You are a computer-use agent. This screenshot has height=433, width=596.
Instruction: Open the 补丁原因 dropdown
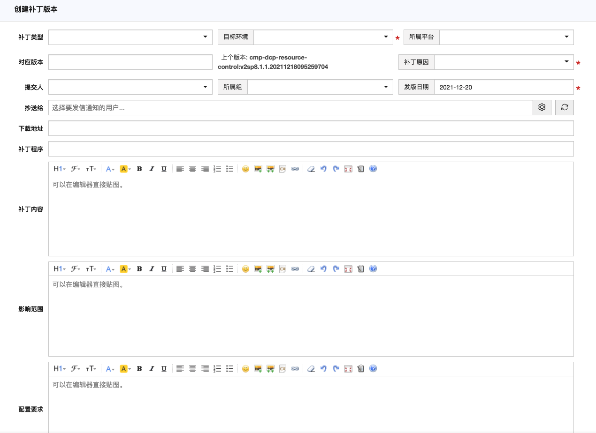(x=504, y=62)
